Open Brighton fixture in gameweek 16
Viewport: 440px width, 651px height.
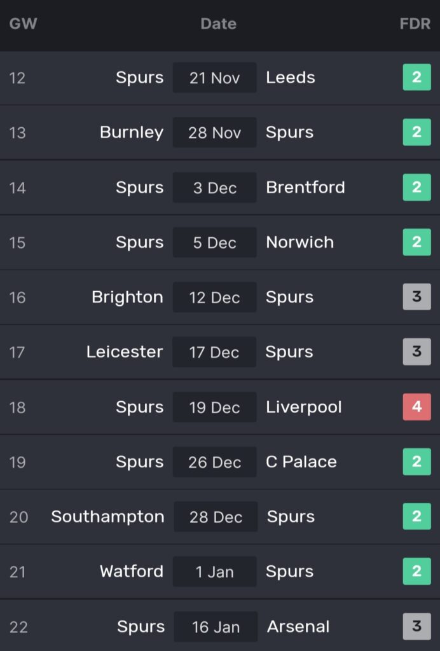[127, 297]
